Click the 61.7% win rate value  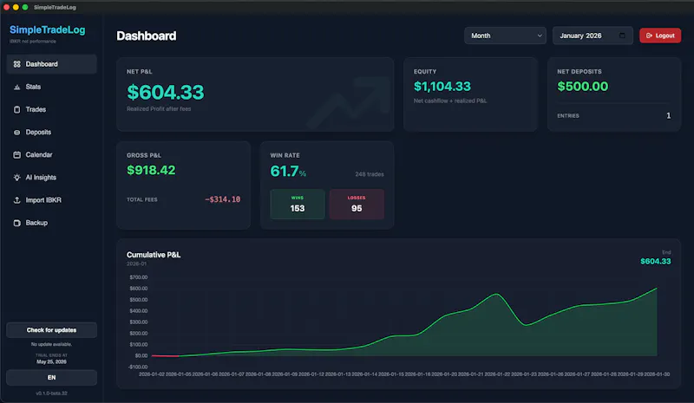click(x=288, y=172)
